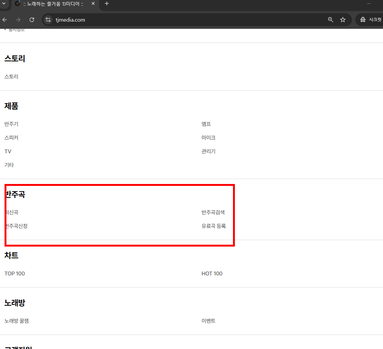This screenshot has height=349, width=383.
Task: Click the browser forward arrow icon
Action: tap(18, 19)
